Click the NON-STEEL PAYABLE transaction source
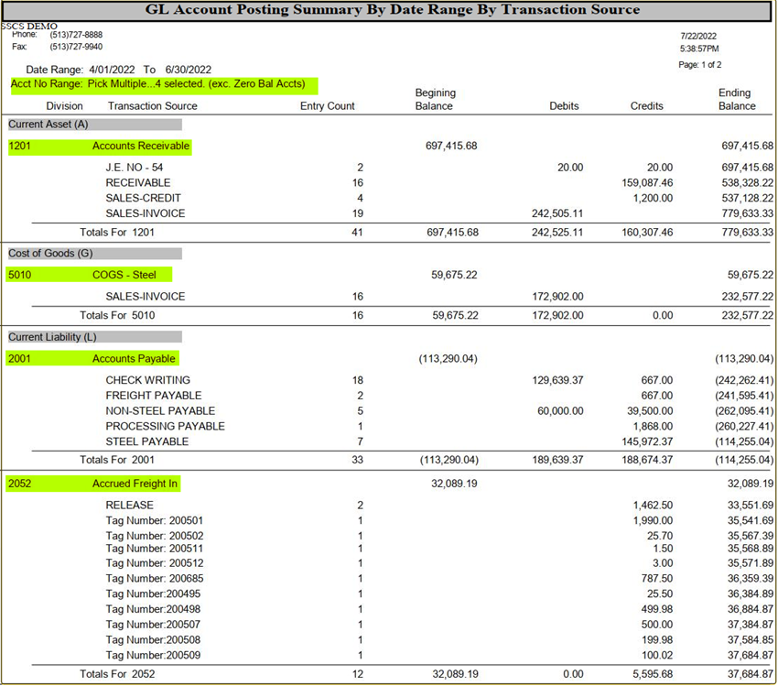 [x=160, y=411]
